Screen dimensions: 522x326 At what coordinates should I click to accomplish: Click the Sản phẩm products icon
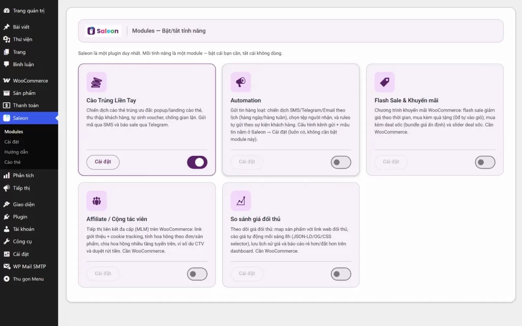pyautogui.click(x=7, y=93)
